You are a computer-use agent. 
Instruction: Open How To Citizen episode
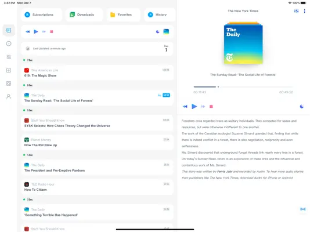97,187
